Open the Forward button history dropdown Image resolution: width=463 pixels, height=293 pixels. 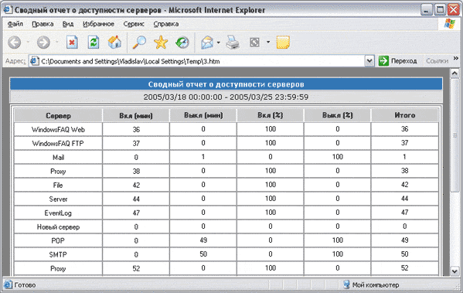(x=56, y=43)
